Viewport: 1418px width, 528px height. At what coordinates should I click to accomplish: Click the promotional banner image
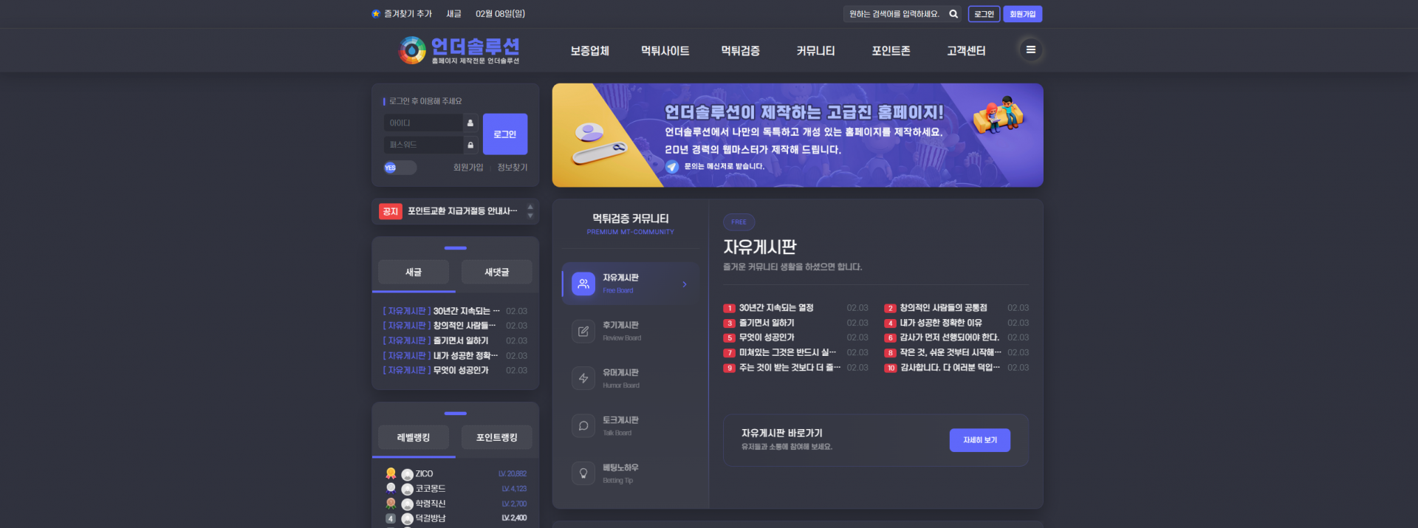[798, 135]
